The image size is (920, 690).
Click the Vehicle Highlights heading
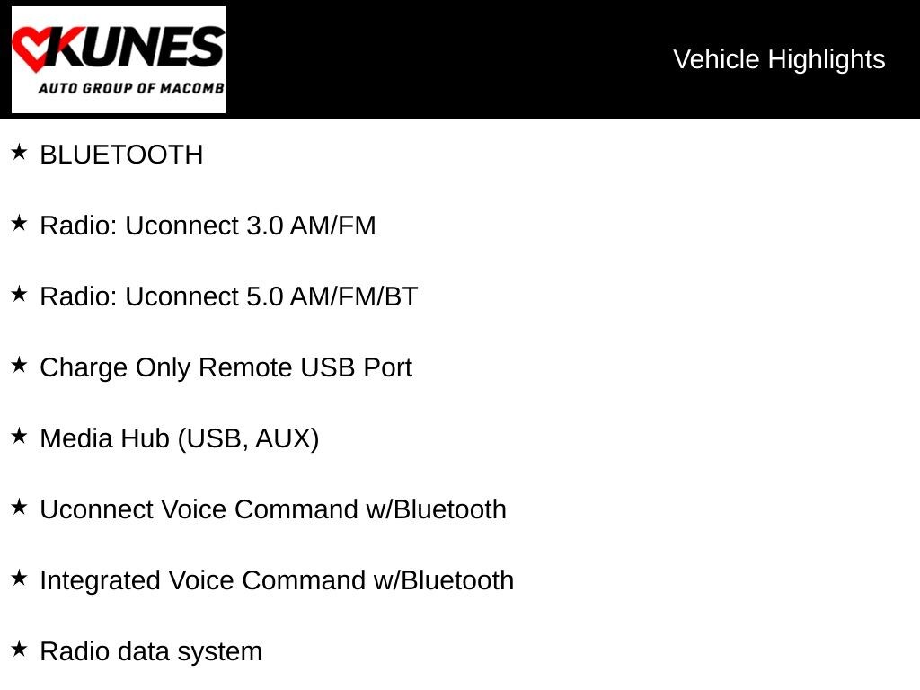[x=779, y=59]
